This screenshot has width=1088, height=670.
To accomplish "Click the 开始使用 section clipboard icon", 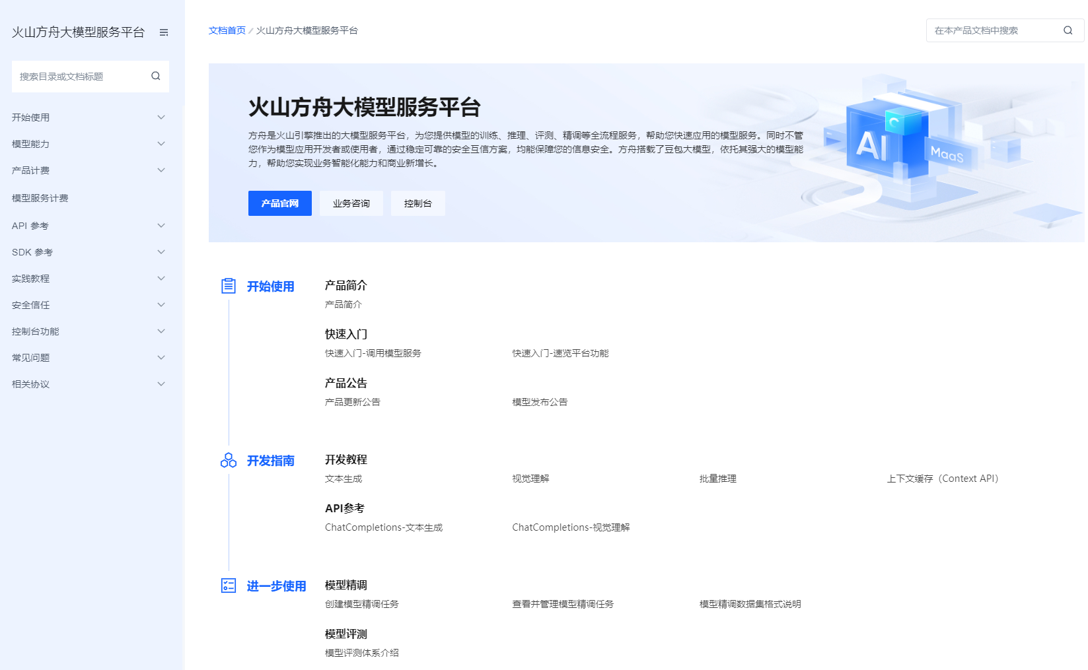I will (x=229, y=286).
